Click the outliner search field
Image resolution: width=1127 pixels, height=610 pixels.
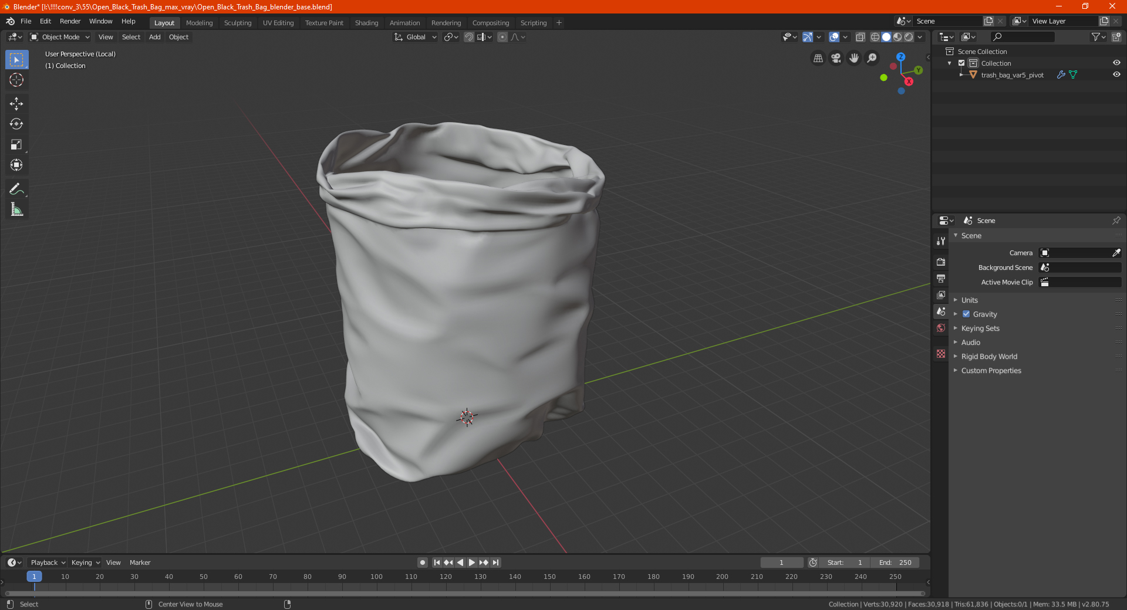pyautogui.click(x=1022, y=37)
